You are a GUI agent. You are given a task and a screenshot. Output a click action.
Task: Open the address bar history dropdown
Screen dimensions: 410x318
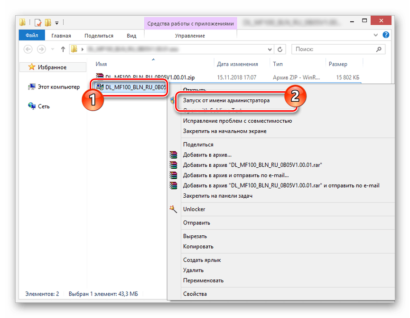pyautogui.click(x=270, y=49)
